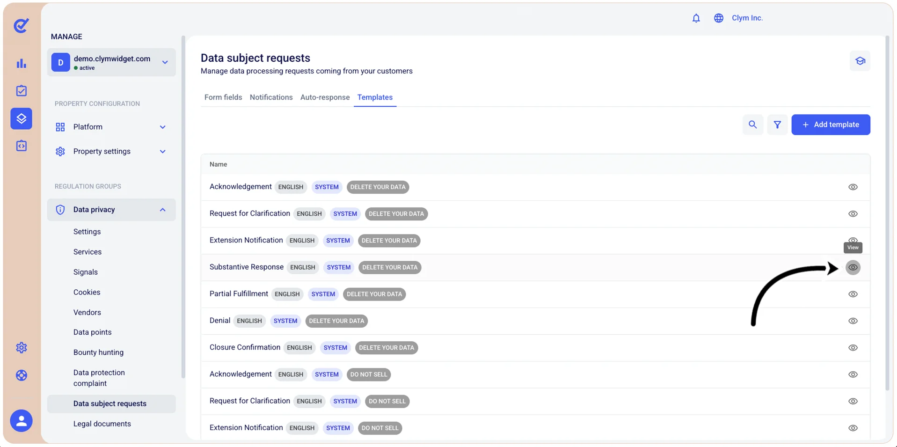Click the Clym logo icon

(x=21, y=25)
